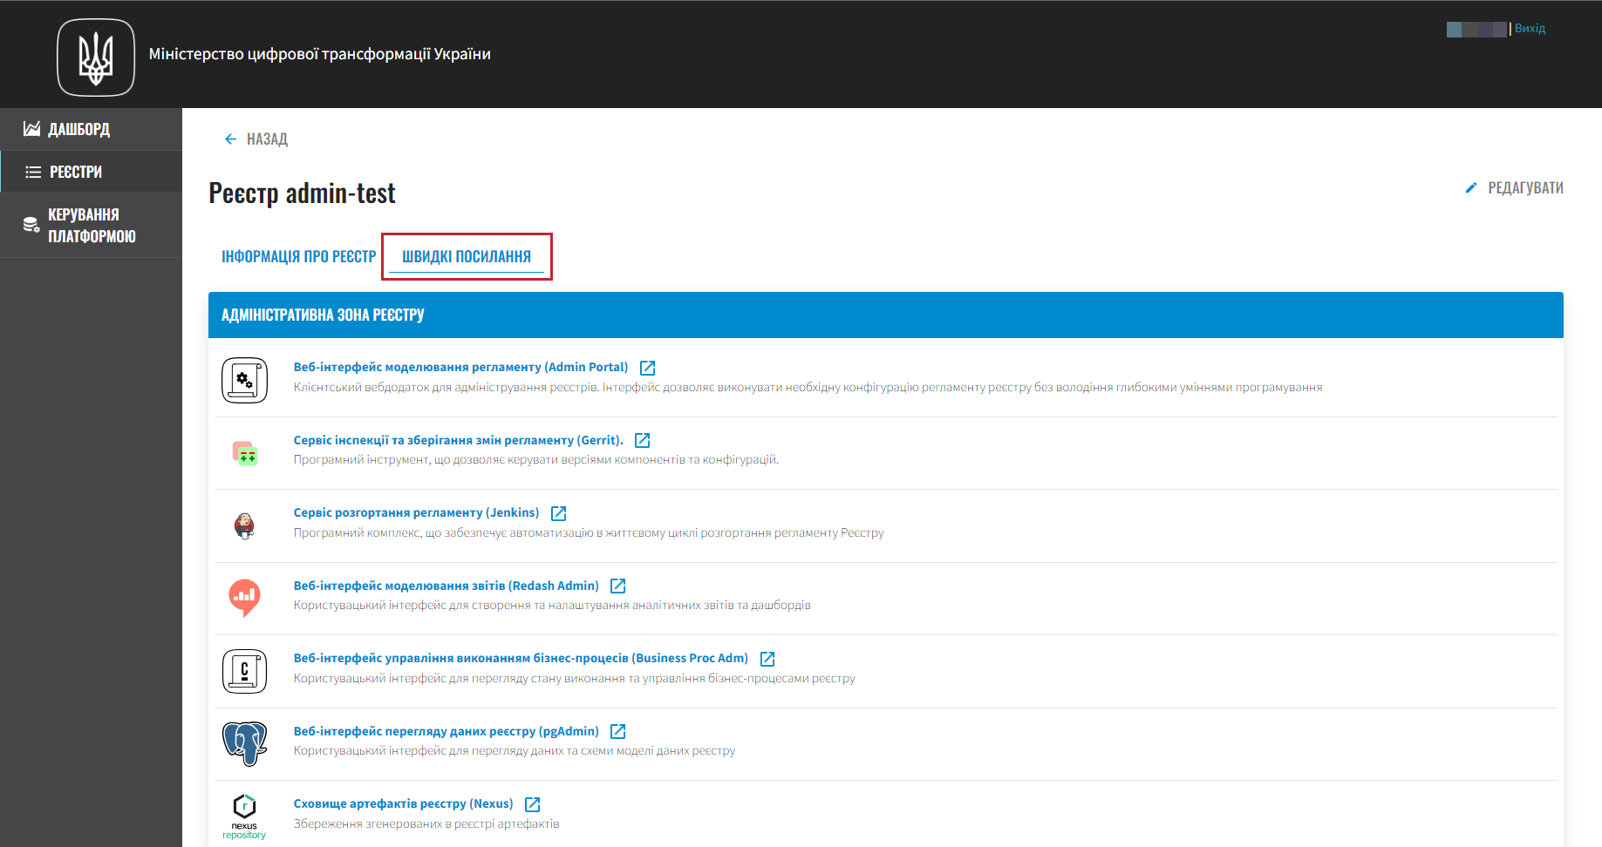Image resolution: width=1602 pixels, height=847 pixels.
Task: Click the blurred username next to Вихід
Action: (x=1476, y=29)
